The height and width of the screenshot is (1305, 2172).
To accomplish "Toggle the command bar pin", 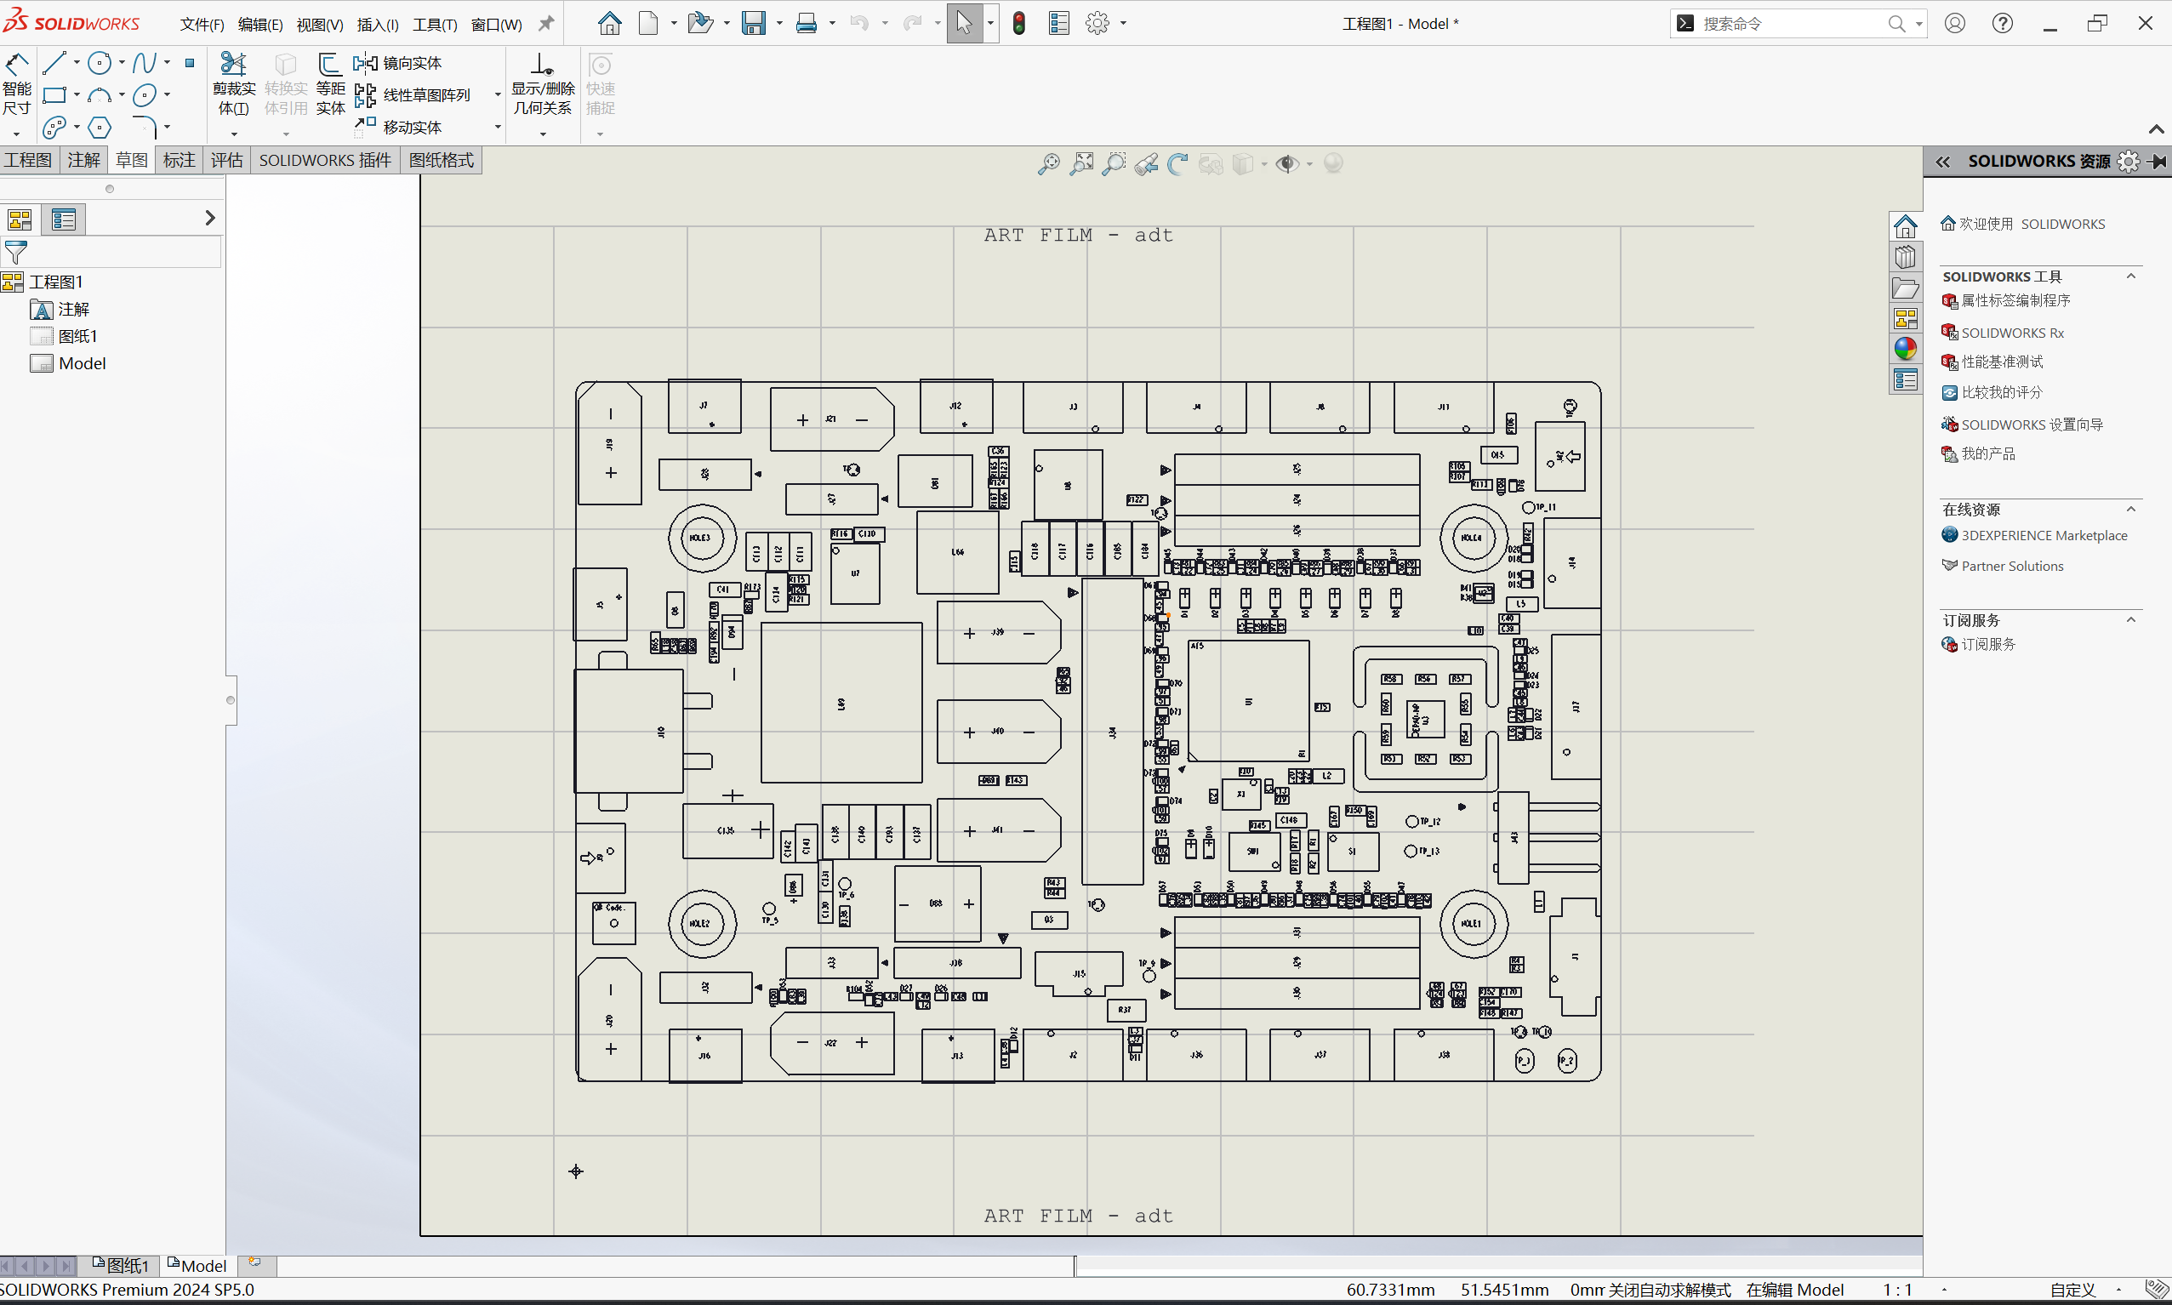I will click(546, 24).
